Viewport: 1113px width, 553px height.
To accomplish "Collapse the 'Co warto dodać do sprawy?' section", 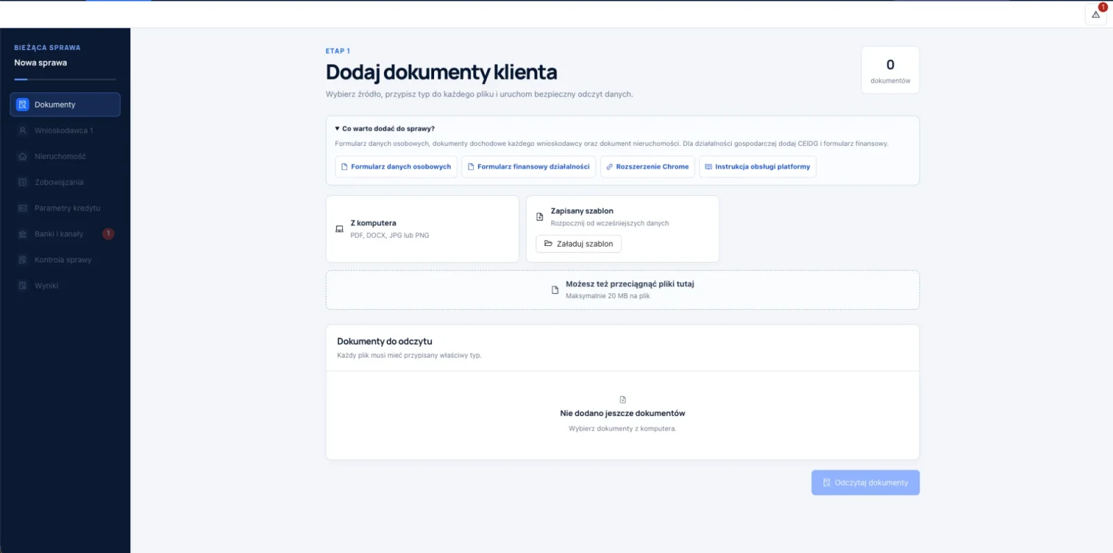I will (x=385, y=129).
